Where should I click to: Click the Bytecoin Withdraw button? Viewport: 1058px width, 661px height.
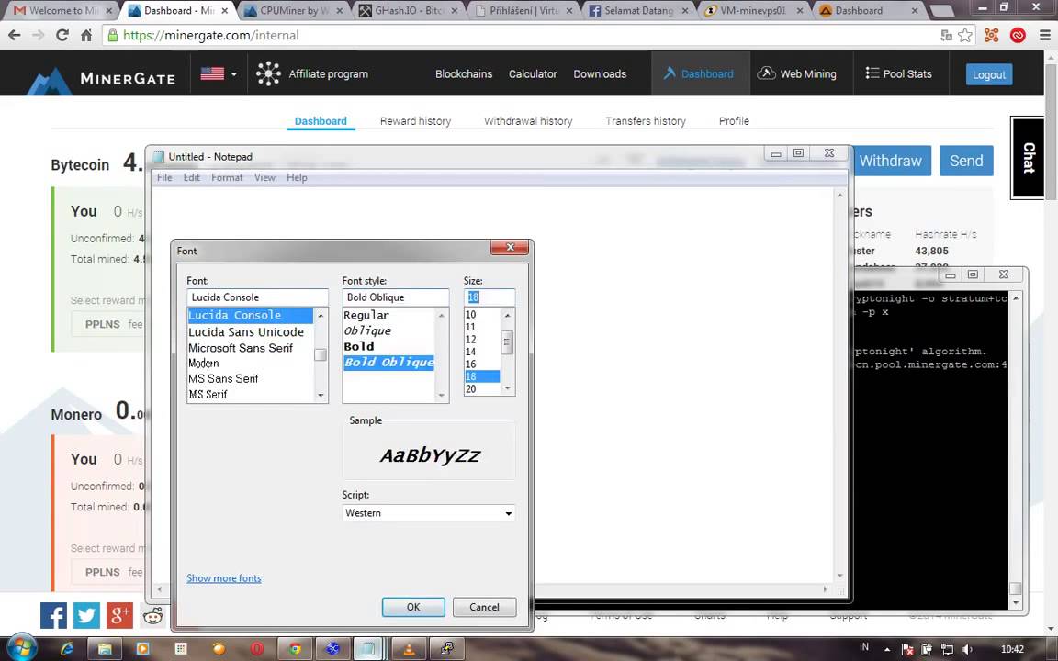[890, 161]
